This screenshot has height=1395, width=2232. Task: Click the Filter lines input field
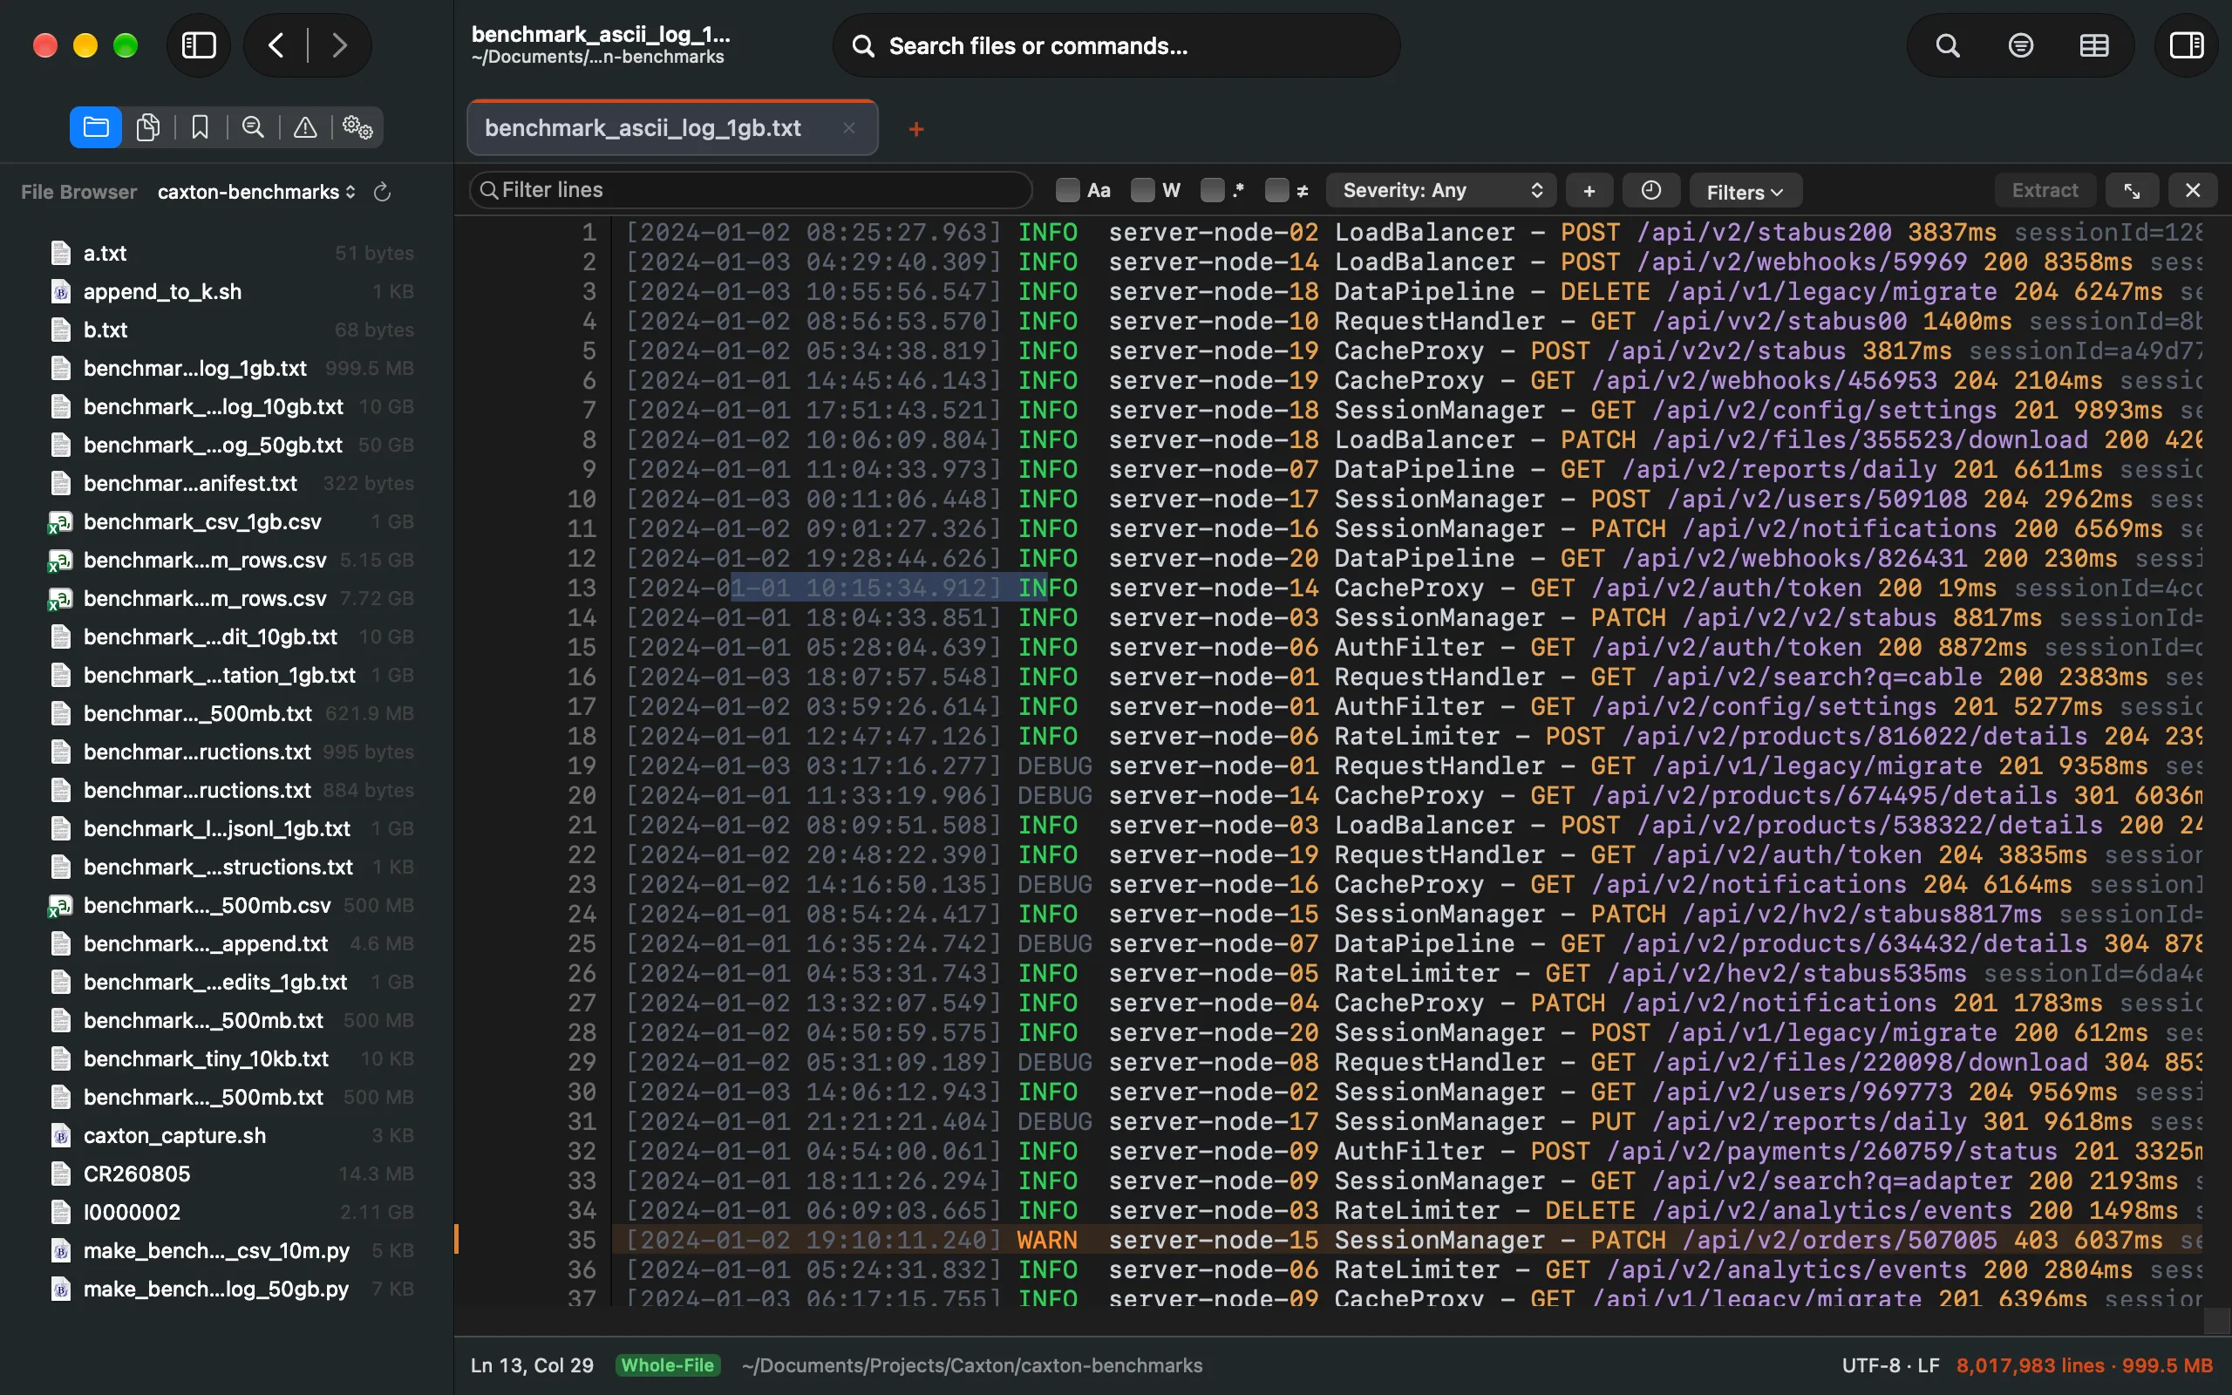751,190
